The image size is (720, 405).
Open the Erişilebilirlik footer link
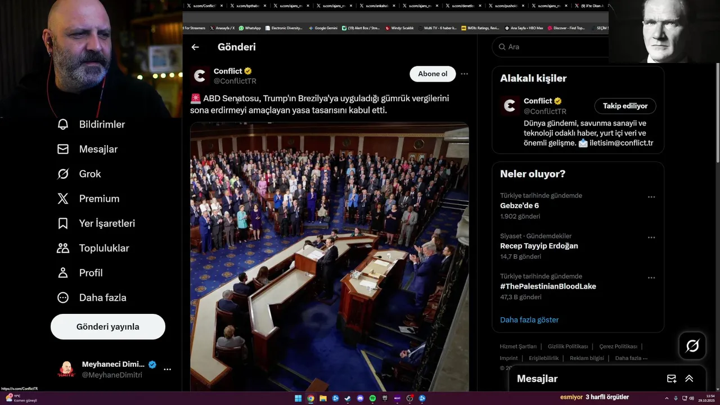coord(544,358)
